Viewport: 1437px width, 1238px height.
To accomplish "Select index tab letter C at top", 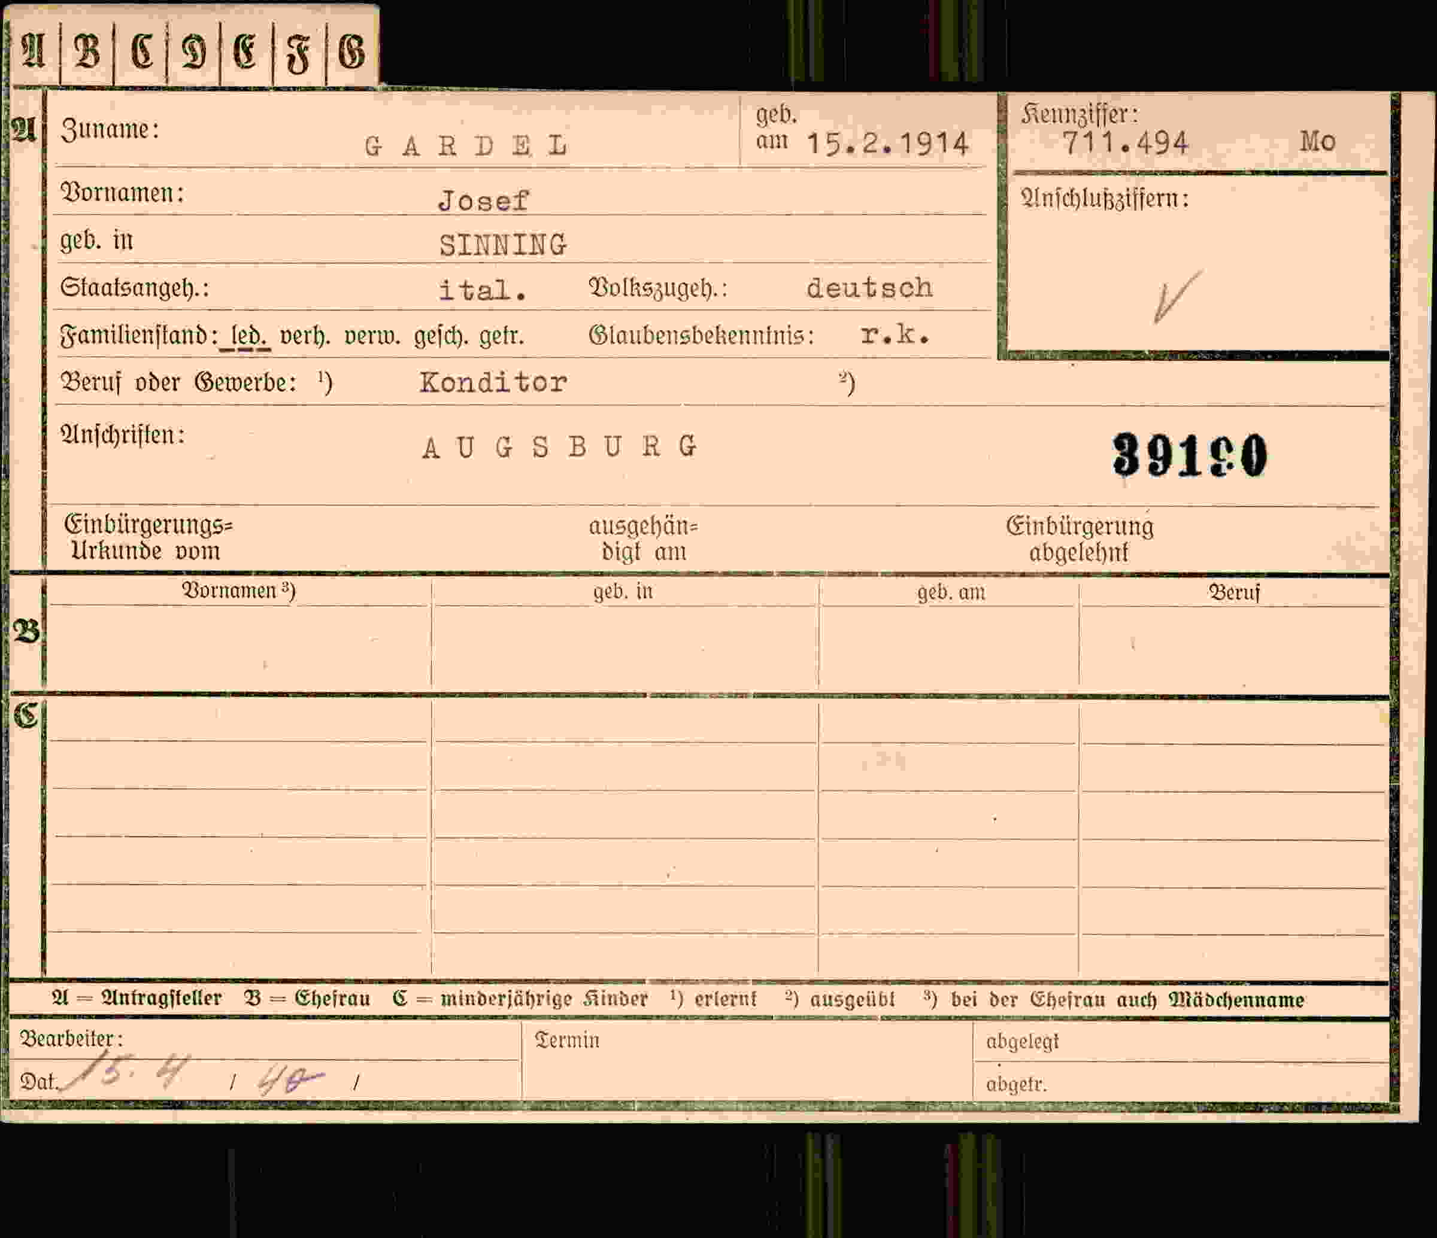I will point(141,51).
